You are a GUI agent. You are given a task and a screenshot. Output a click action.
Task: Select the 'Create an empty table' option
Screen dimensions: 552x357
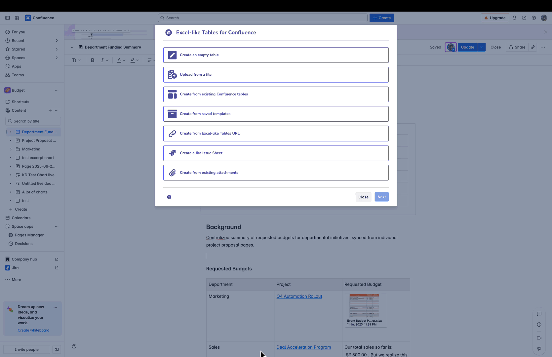[x=276, y=55]
